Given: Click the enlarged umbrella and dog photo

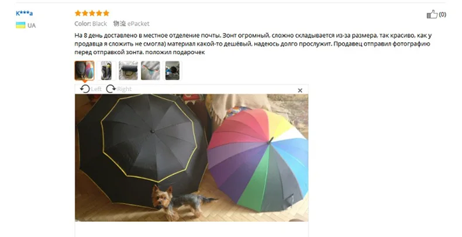Looking at the screenshot, I should coord(191,158).
